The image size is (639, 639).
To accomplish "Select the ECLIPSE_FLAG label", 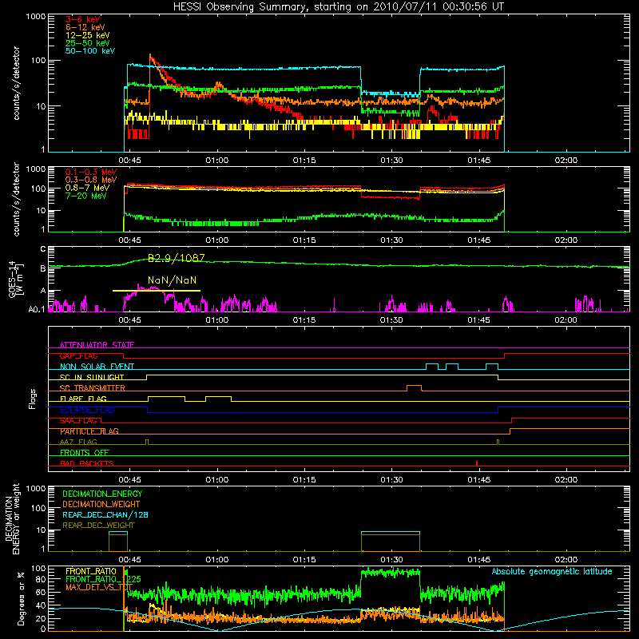I will tap(87, 410).
